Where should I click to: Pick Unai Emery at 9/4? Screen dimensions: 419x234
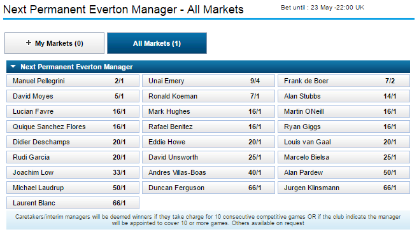(208, 81)
